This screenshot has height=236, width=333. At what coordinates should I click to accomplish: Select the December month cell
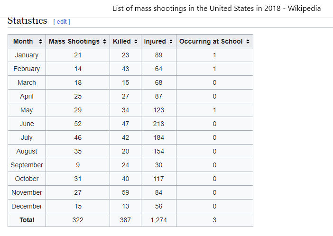pyautogui.click(x=27, y=207)
